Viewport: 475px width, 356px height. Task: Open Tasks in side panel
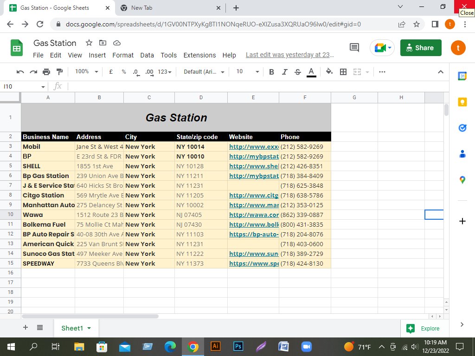462,128
